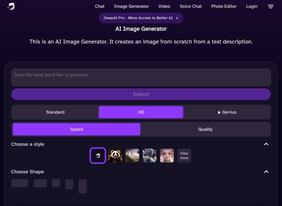Select the panda style thumbnail
Screen dimensions: 282x206
click(115, 155)
